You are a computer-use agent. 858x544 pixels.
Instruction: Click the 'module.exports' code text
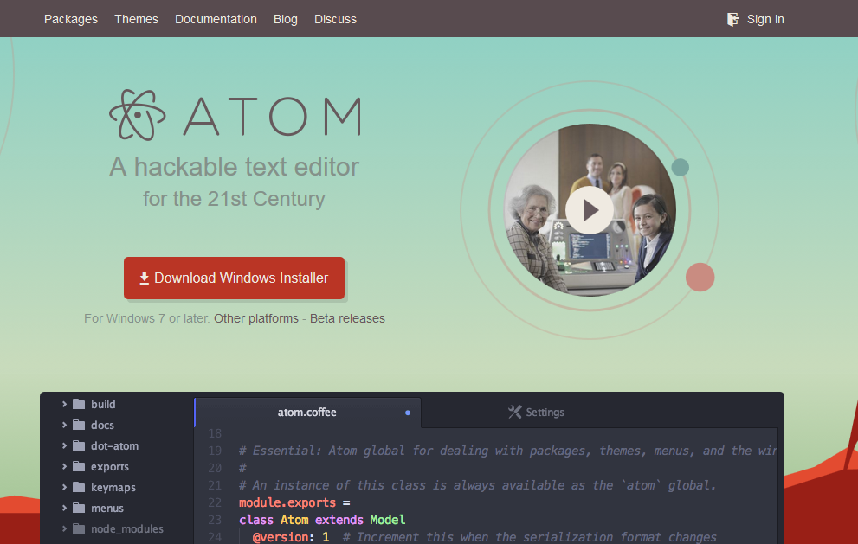tap(287, 502)
